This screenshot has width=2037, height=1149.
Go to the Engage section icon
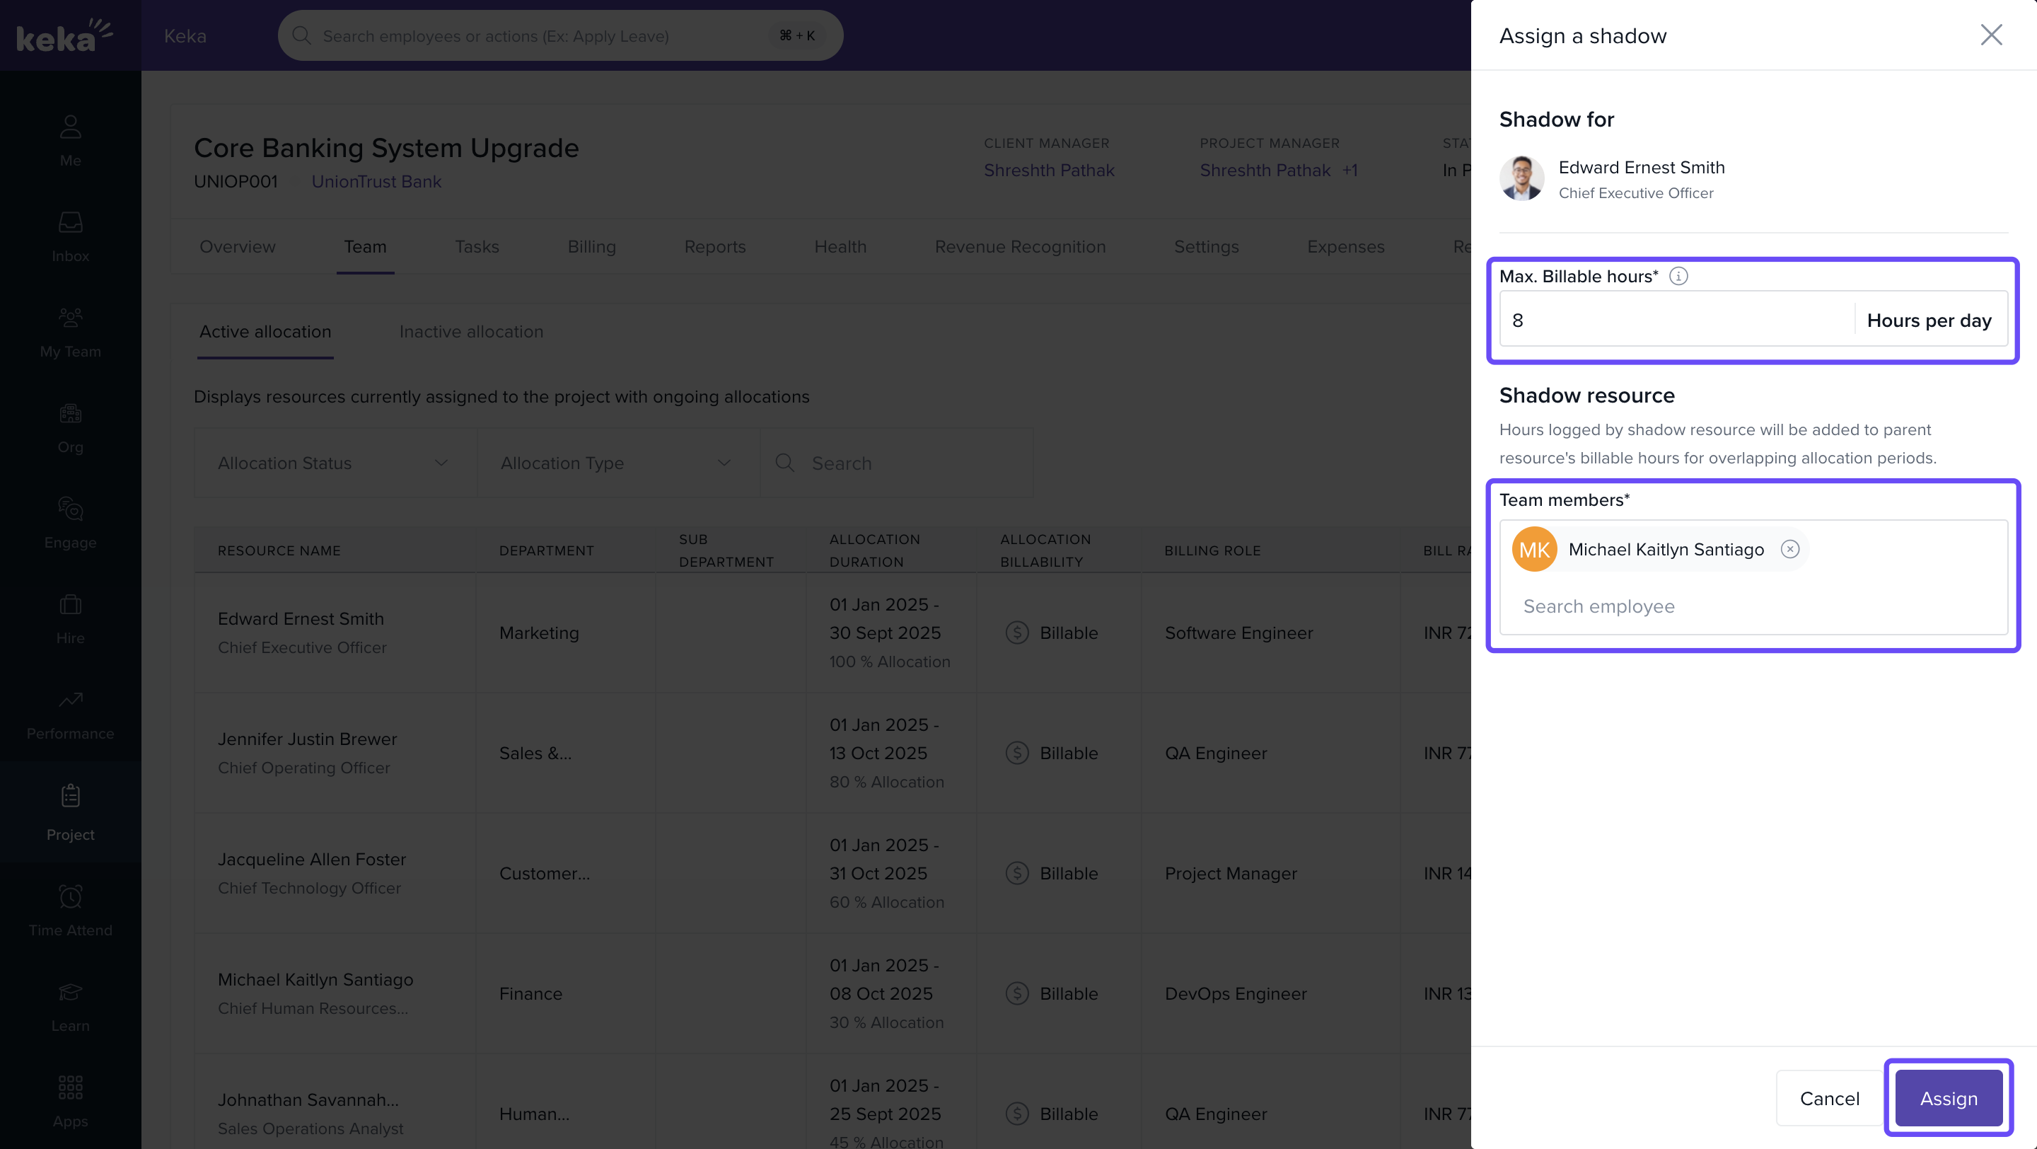pyautogui.click(x=71, y=523)
